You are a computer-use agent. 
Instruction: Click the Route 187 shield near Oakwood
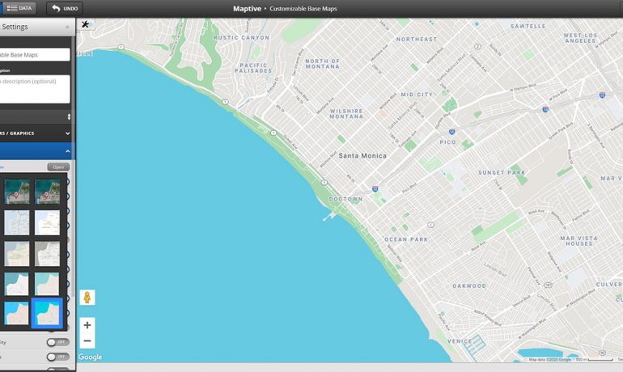coord(548,285)
